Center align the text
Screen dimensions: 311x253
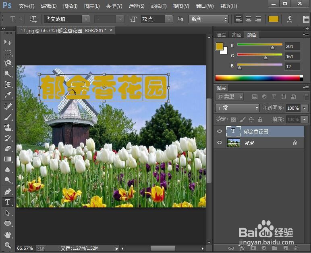tap(248, 19)
